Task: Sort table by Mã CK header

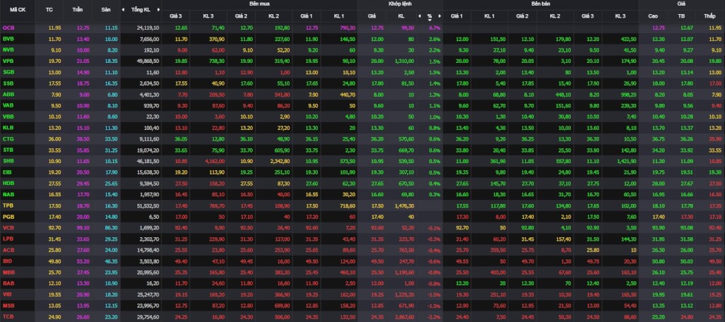Action: coord(18,9)
